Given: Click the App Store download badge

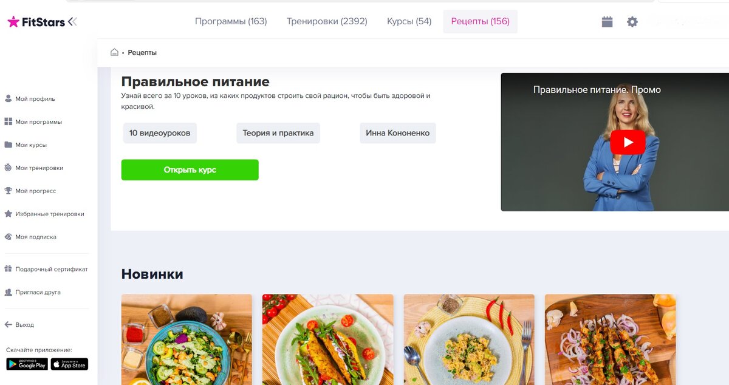Looking at the screenshot, I should pyautogui.click(x=69, y=364).
